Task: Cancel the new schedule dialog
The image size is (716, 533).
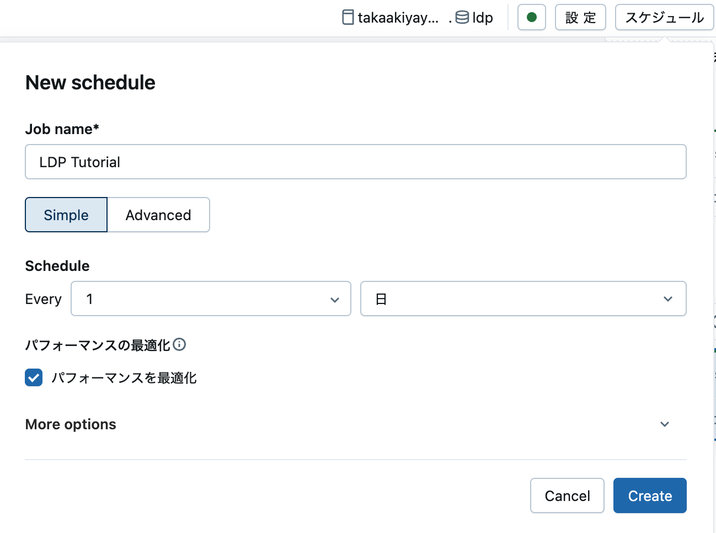Action: (x=567, y=495)
